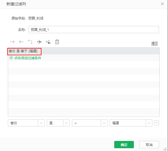This screenshot has height=151, width=168.
Task: Click the right arrow indent icon
Action: coord(12,42)
